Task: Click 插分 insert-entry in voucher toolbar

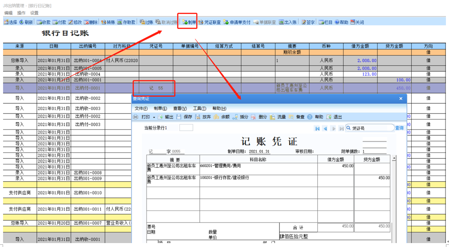Action: (241, 117)
